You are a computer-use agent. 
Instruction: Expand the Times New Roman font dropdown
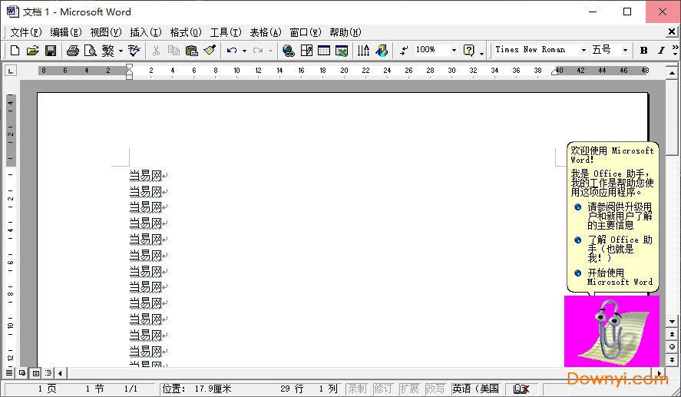coord(583,51)
